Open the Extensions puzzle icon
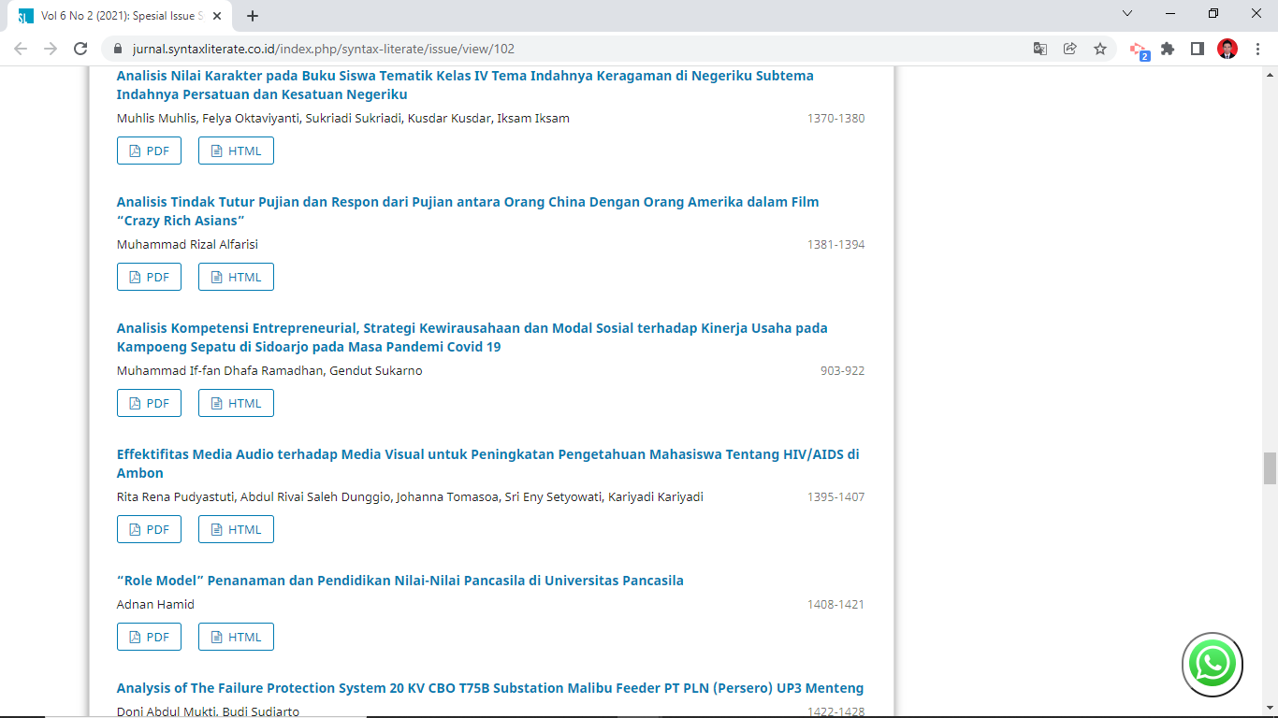The width and height of the screenshot is (1278, 718). [x=1168, y=50]
